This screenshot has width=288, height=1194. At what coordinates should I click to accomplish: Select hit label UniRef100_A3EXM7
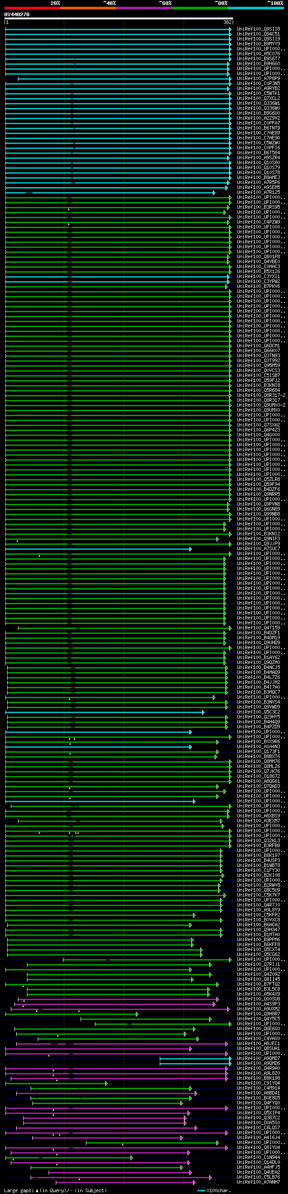(x=258, y=821)
